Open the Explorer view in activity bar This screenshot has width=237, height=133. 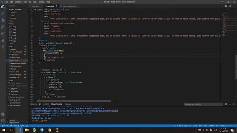(x=3, y=7)
